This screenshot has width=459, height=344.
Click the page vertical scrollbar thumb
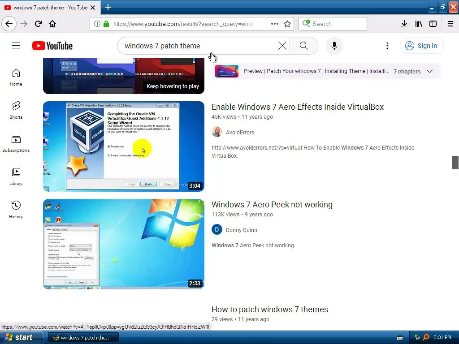click(x=455, y=162)
